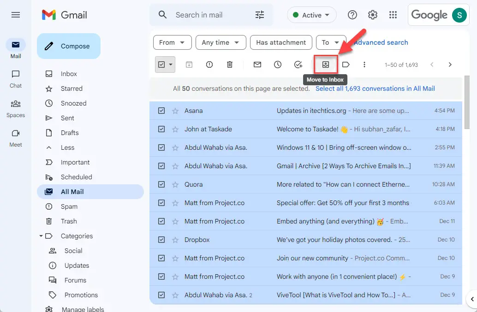Toggle the Has attachment filter
477x312 pixels.
tap(281, 42)
